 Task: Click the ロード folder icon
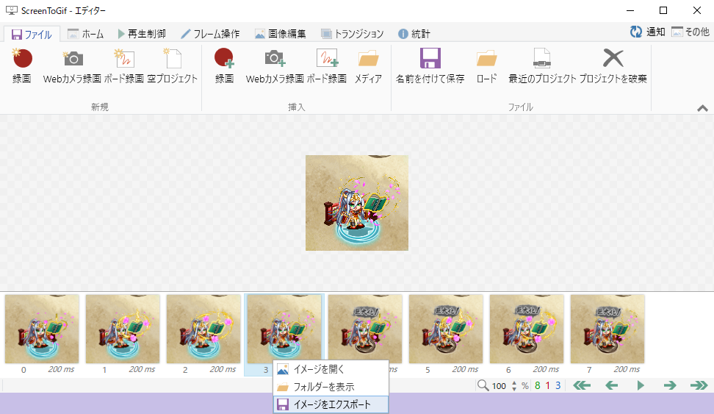tap(486, 60)
